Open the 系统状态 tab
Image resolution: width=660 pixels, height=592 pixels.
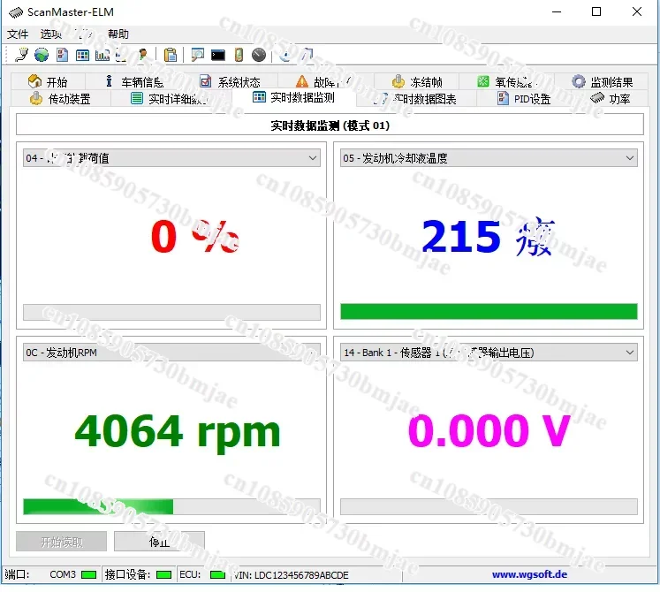click(x=230, y=81)
